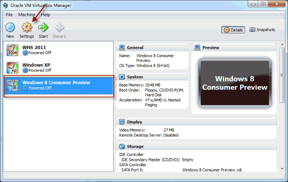Screen dimensions: 288x182
Task: Click the Discard toolbar icon
Action: pos(59,27)
